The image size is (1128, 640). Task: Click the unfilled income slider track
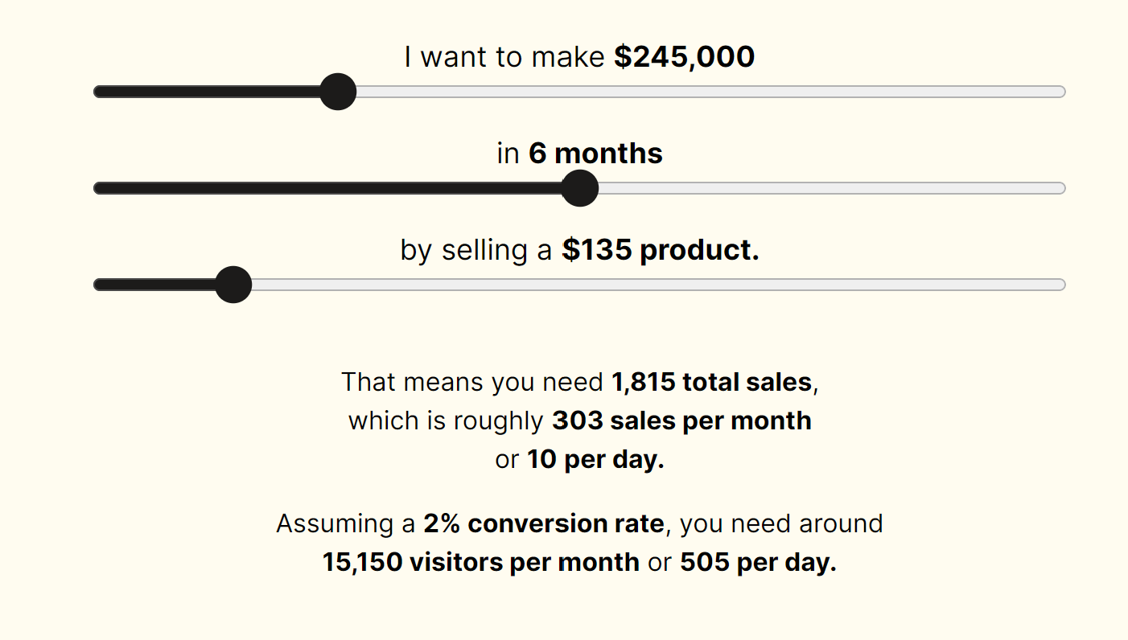coord(711,92)
